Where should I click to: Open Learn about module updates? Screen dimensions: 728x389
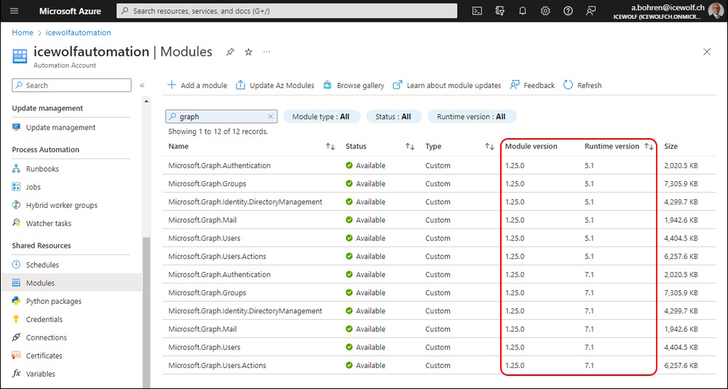447,85
